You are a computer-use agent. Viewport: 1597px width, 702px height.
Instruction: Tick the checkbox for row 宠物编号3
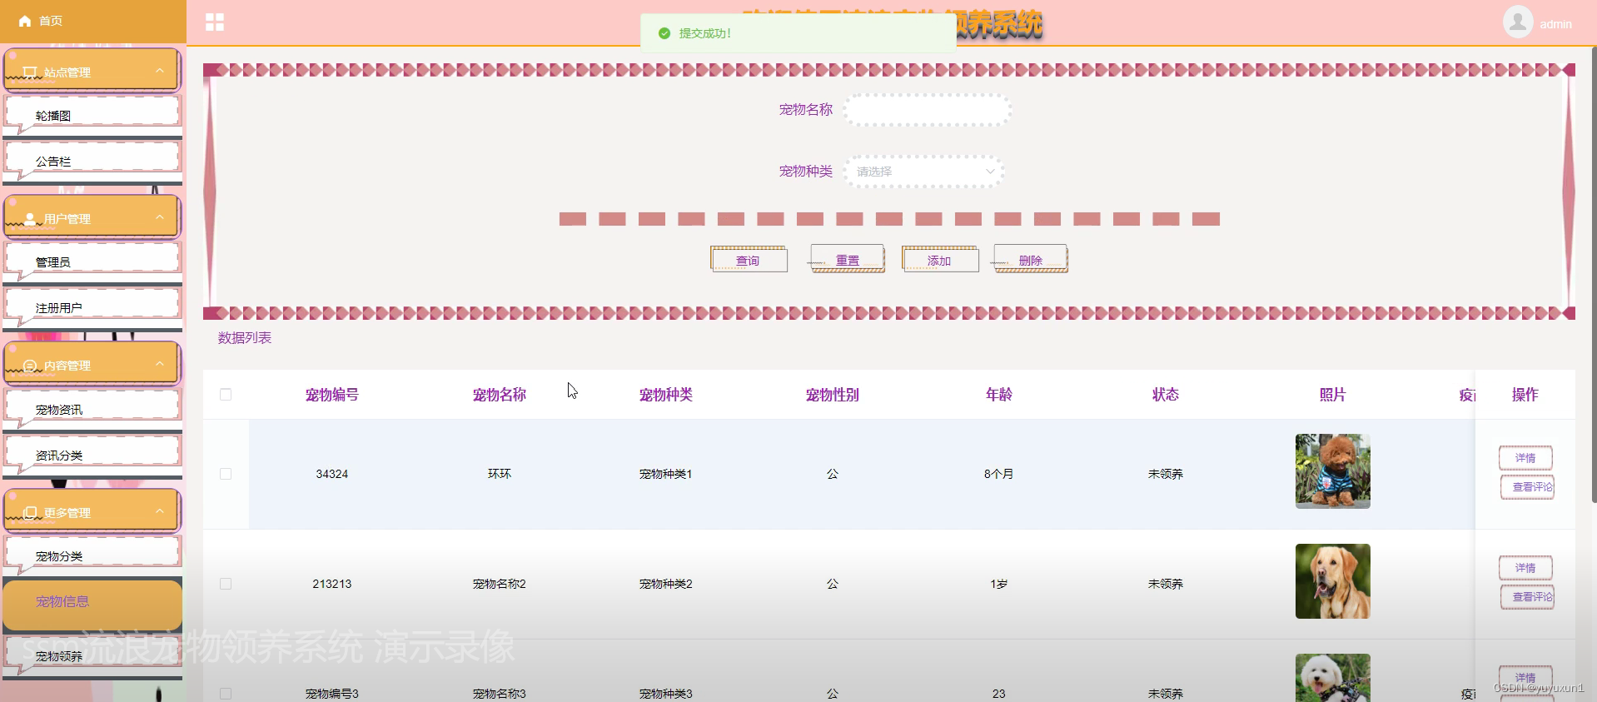(226, 694)
